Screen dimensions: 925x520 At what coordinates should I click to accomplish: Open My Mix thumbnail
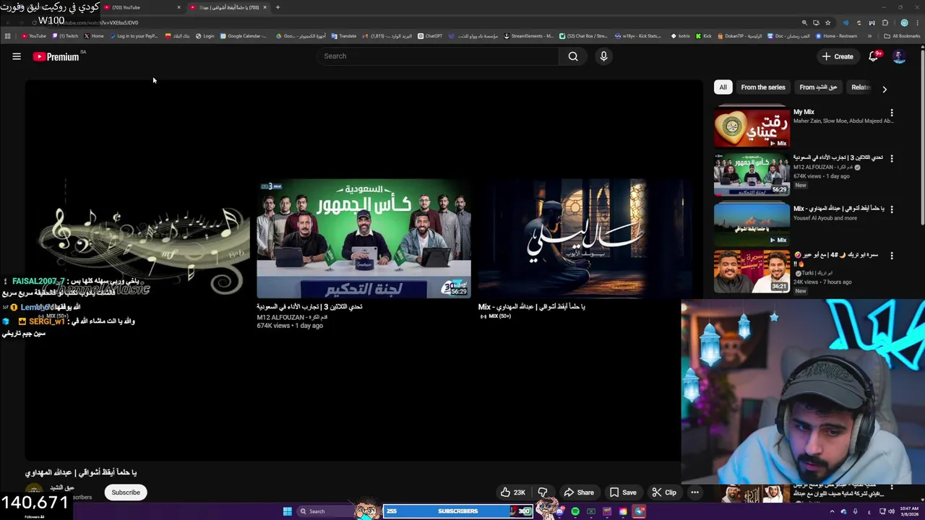coord(752,128)
